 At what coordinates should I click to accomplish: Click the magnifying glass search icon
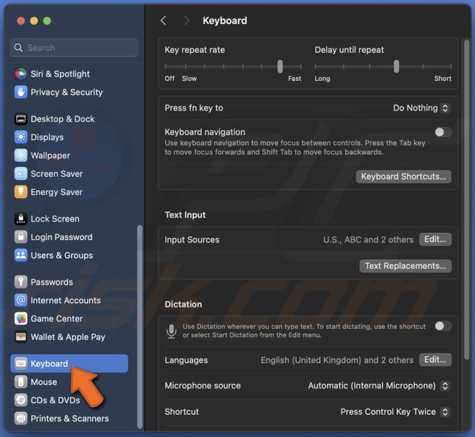coord(19,48)
